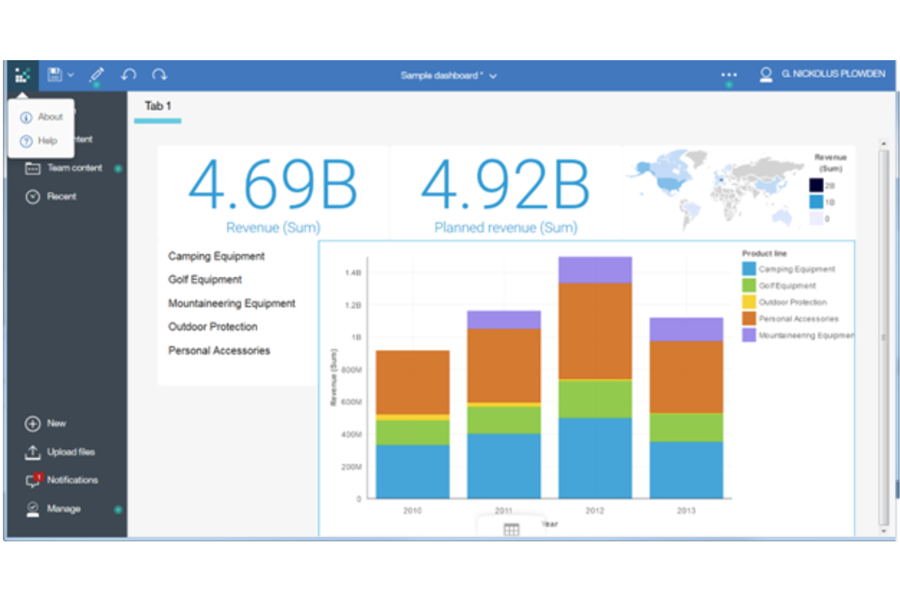This screenshot has width=900, height=600.
Task: Select Outdoor Protection in the filter list
Action: (x=213, y=326)
